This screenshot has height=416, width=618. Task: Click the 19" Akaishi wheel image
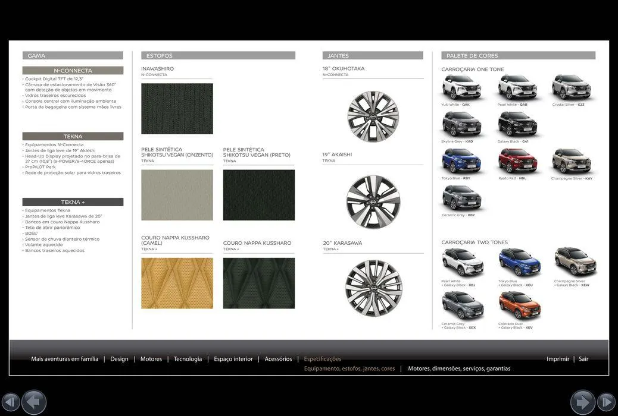click(x=373, y=201)
